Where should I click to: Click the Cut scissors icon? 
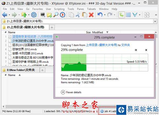point(78,15)
